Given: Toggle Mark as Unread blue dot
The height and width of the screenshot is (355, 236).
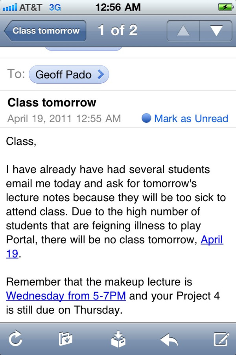Looking at the screenshot, I should pyautogui.click(x=146, y=118).
